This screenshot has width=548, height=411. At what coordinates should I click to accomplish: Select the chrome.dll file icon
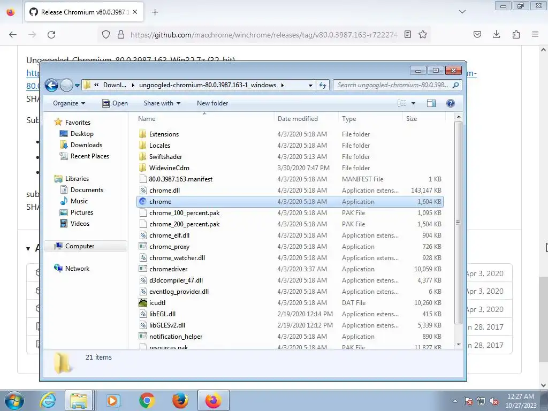(142, 191)
